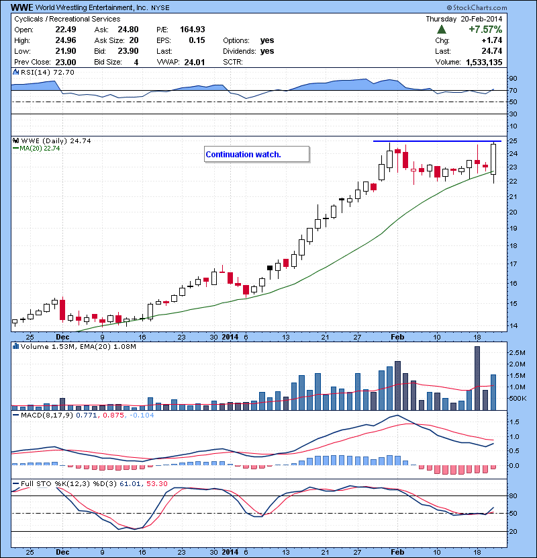Click the WWE (Daily) price legend marker
Image resolution: width=537 pixels, height=558 pixels.
point(14,141)
